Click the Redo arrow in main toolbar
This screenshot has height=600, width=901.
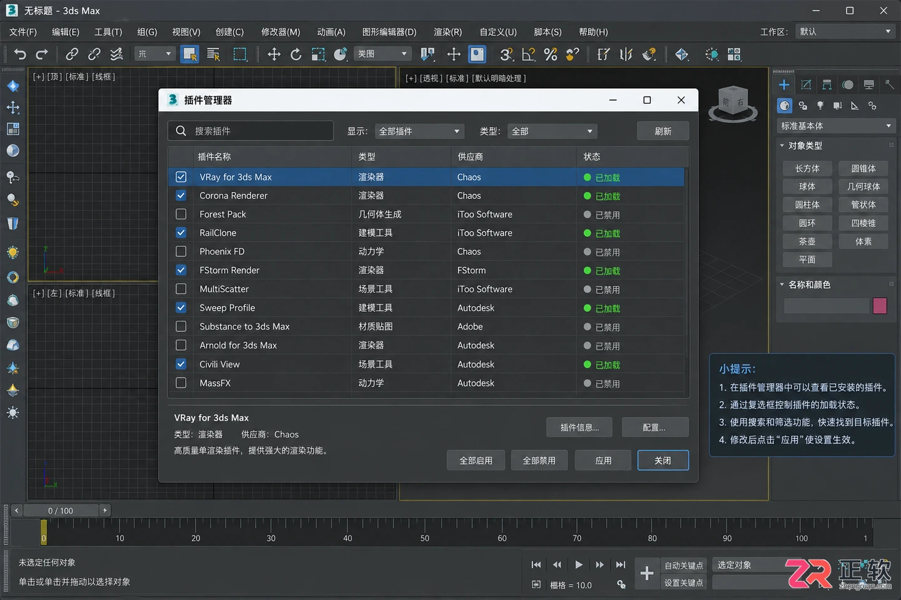pyautogui.click(x=42, y=54)
